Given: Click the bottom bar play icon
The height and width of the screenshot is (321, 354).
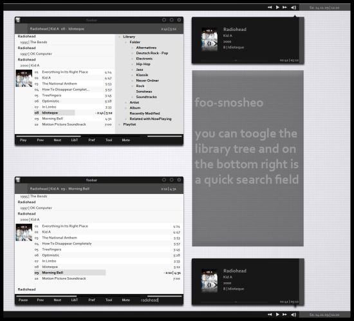Looking at the screenshot, I should pyautogui.click(x=277, y=314).
